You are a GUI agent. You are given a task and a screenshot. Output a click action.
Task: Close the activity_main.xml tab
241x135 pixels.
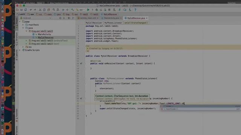click(98, 18)
